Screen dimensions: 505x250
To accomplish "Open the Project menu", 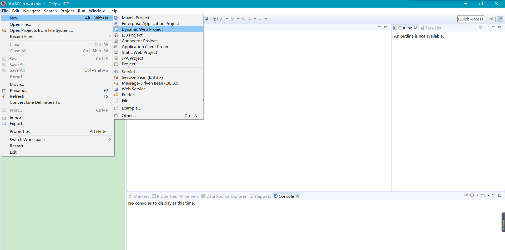I will click(x=67, y=11).
